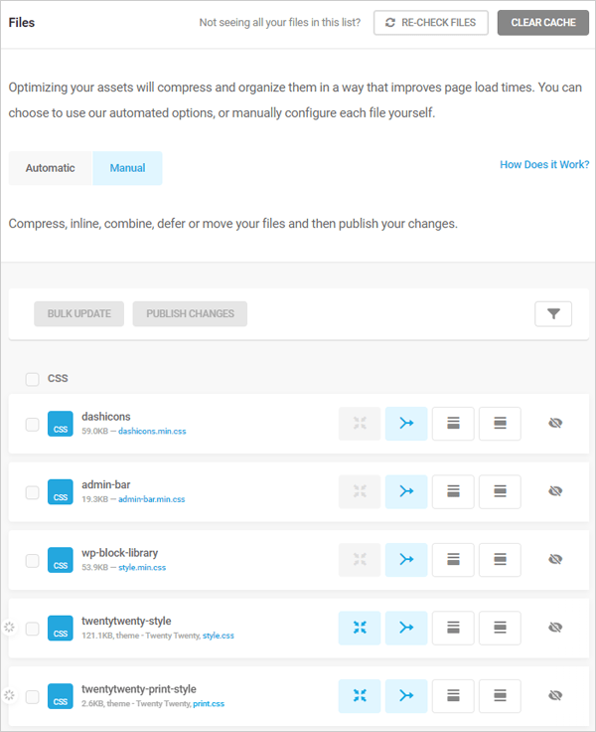Open the How Does it Work? link

[544, 165]
